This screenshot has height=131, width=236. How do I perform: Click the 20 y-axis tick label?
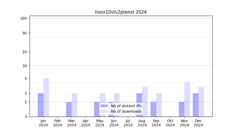[25, 52]
